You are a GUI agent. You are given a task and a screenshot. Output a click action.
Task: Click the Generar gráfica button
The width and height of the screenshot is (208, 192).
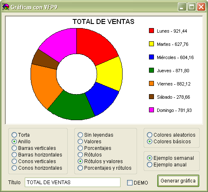[178, 181]
